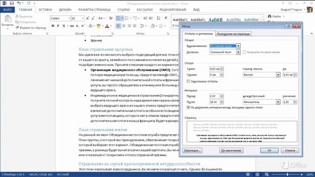Apply strikethrough abc formatting
315x177 pixels.
pyautogui.click(x=72, y=26)
